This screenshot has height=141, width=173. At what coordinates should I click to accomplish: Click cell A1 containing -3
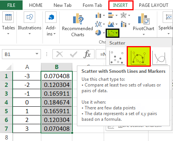coord(27,76)
